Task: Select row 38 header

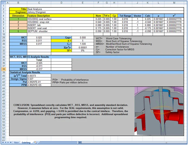Action: click(x=4, y=69)
